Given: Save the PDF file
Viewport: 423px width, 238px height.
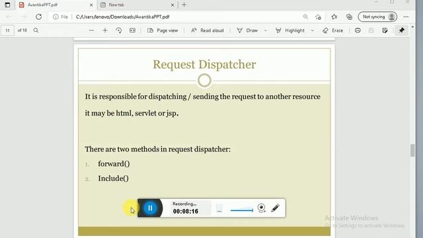Looking at the screenshot, I should click(x=371, y=30).
